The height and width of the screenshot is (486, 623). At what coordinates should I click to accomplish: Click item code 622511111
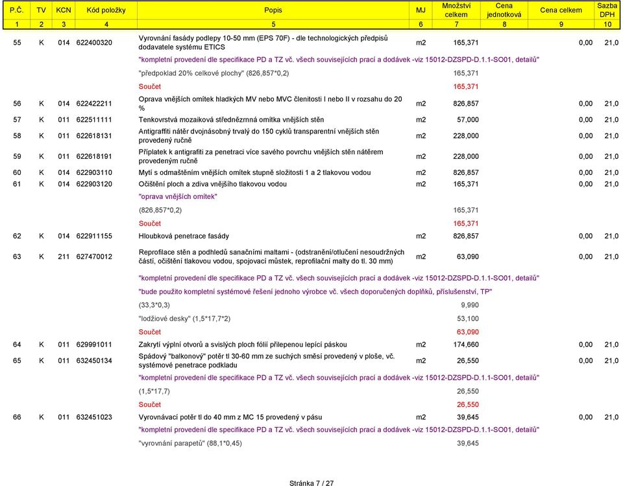click(94, 119)
